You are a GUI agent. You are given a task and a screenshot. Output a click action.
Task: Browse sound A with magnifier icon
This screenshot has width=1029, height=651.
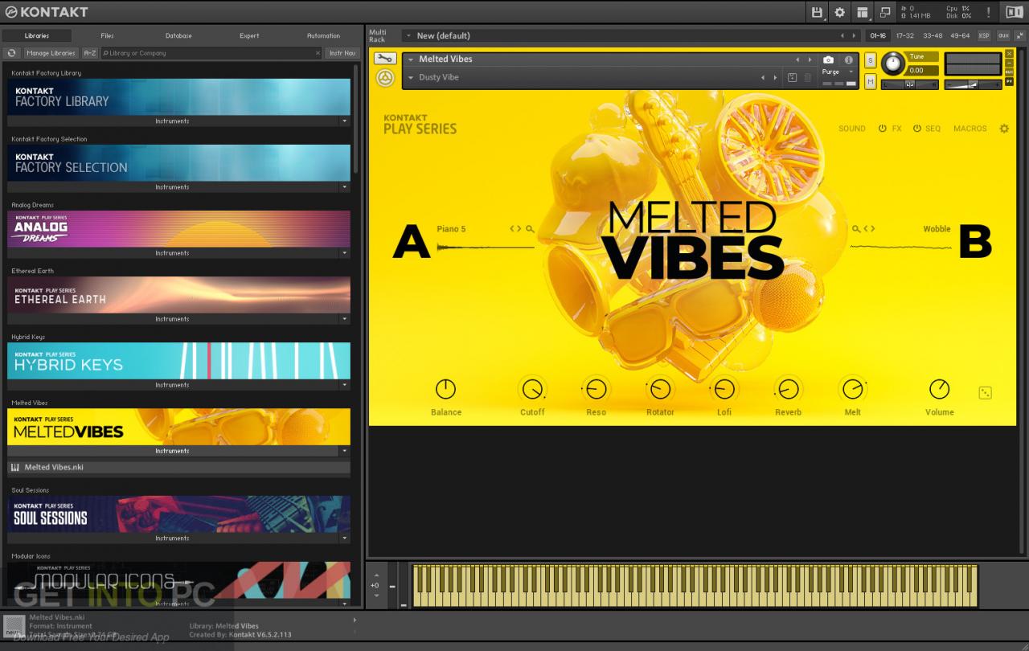tap(530, 229)
